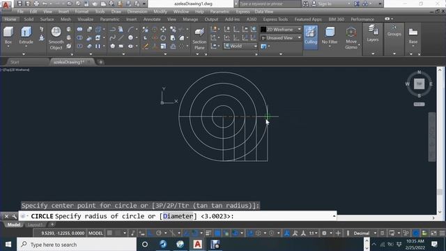Expand the Layers panel arrow
The width and height of the screenshot is (446, 251).
tap(373, 54)
